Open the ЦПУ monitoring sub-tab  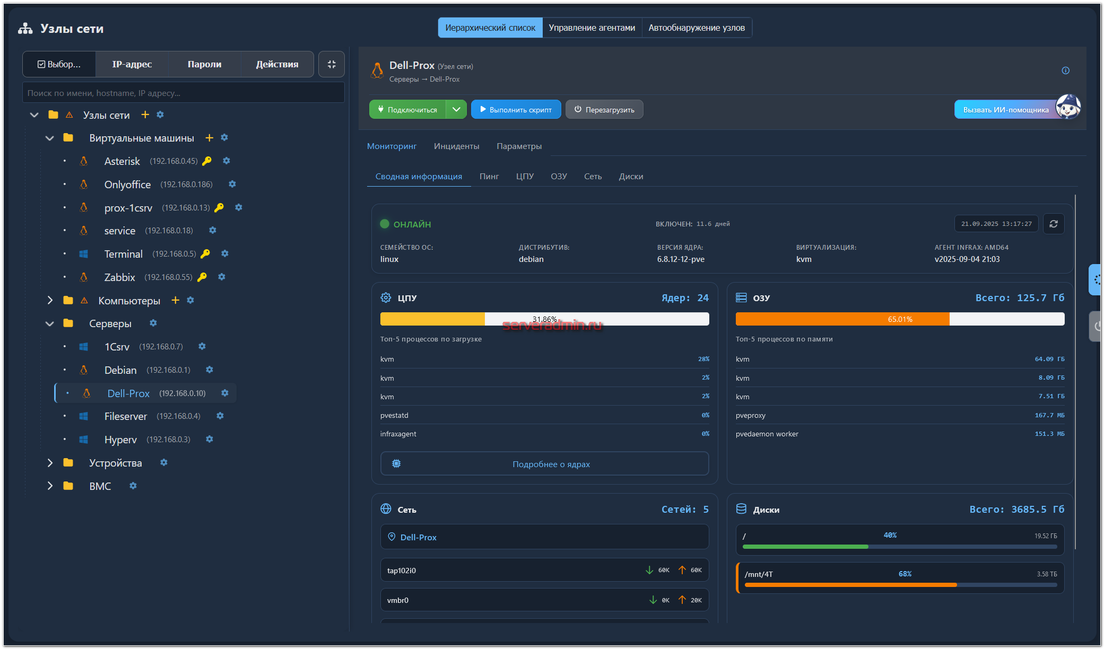pos(525,176)
